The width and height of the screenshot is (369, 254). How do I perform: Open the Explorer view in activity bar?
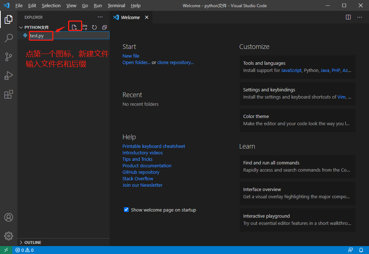[x=9, y=19]
